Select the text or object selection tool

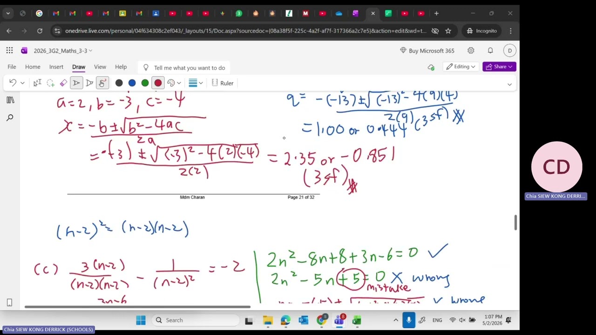(37, 83)
